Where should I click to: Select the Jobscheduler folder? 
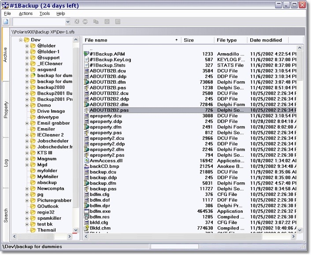pyautogui.click(x=53, y=141)
